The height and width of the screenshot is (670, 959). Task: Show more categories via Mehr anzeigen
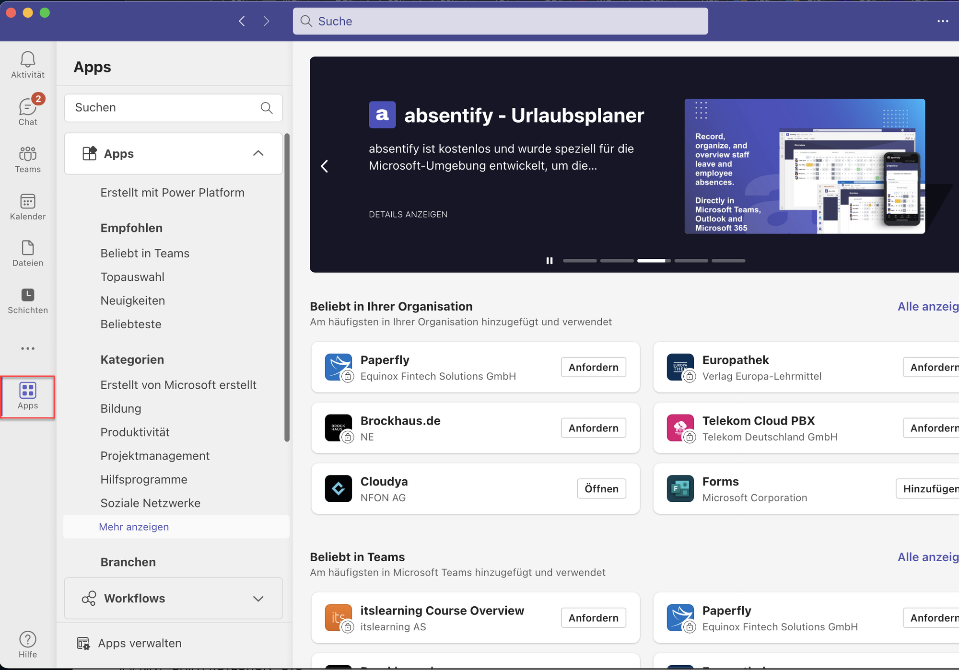point(134,527)
